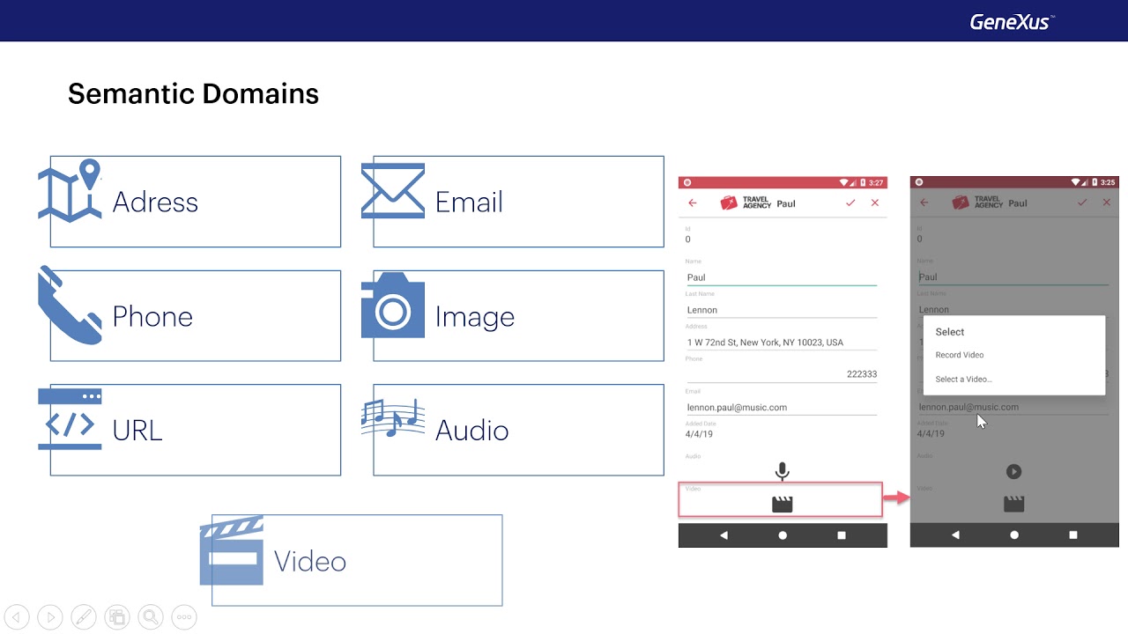The height and width of the screenshot is (634, 1128).
Task: Tap Android back button on left phone
Action: pos(724,535)
